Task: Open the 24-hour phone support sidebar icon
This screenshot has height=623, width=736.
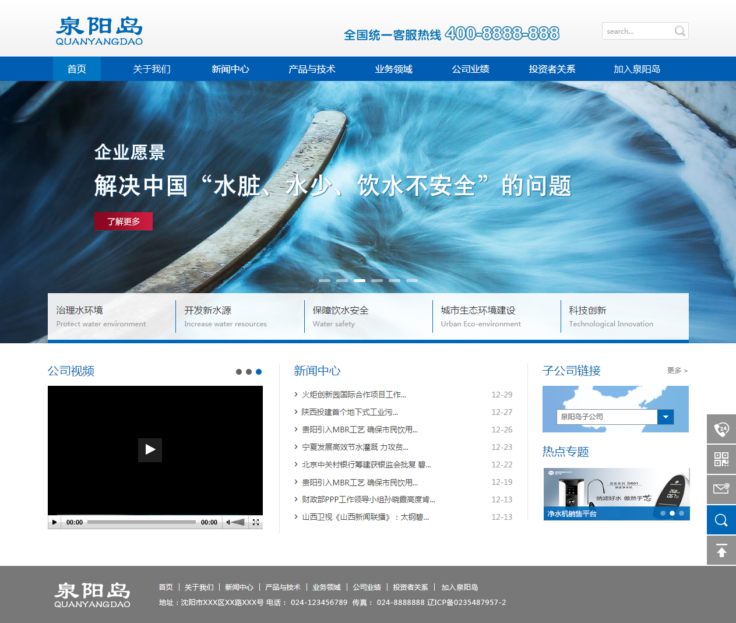Action: click(721, 430)
